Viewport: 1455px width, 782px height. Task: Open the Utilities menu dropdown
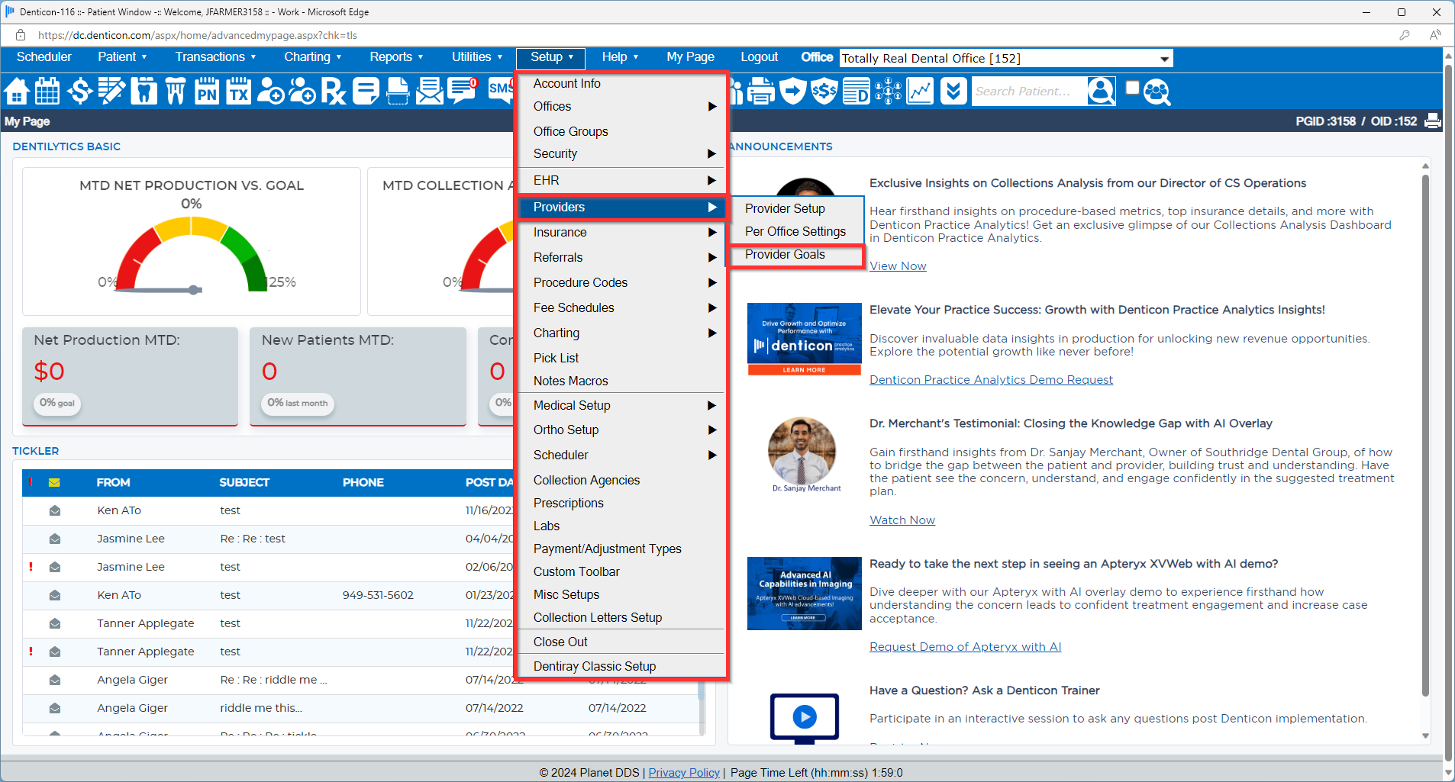point(477,57)
